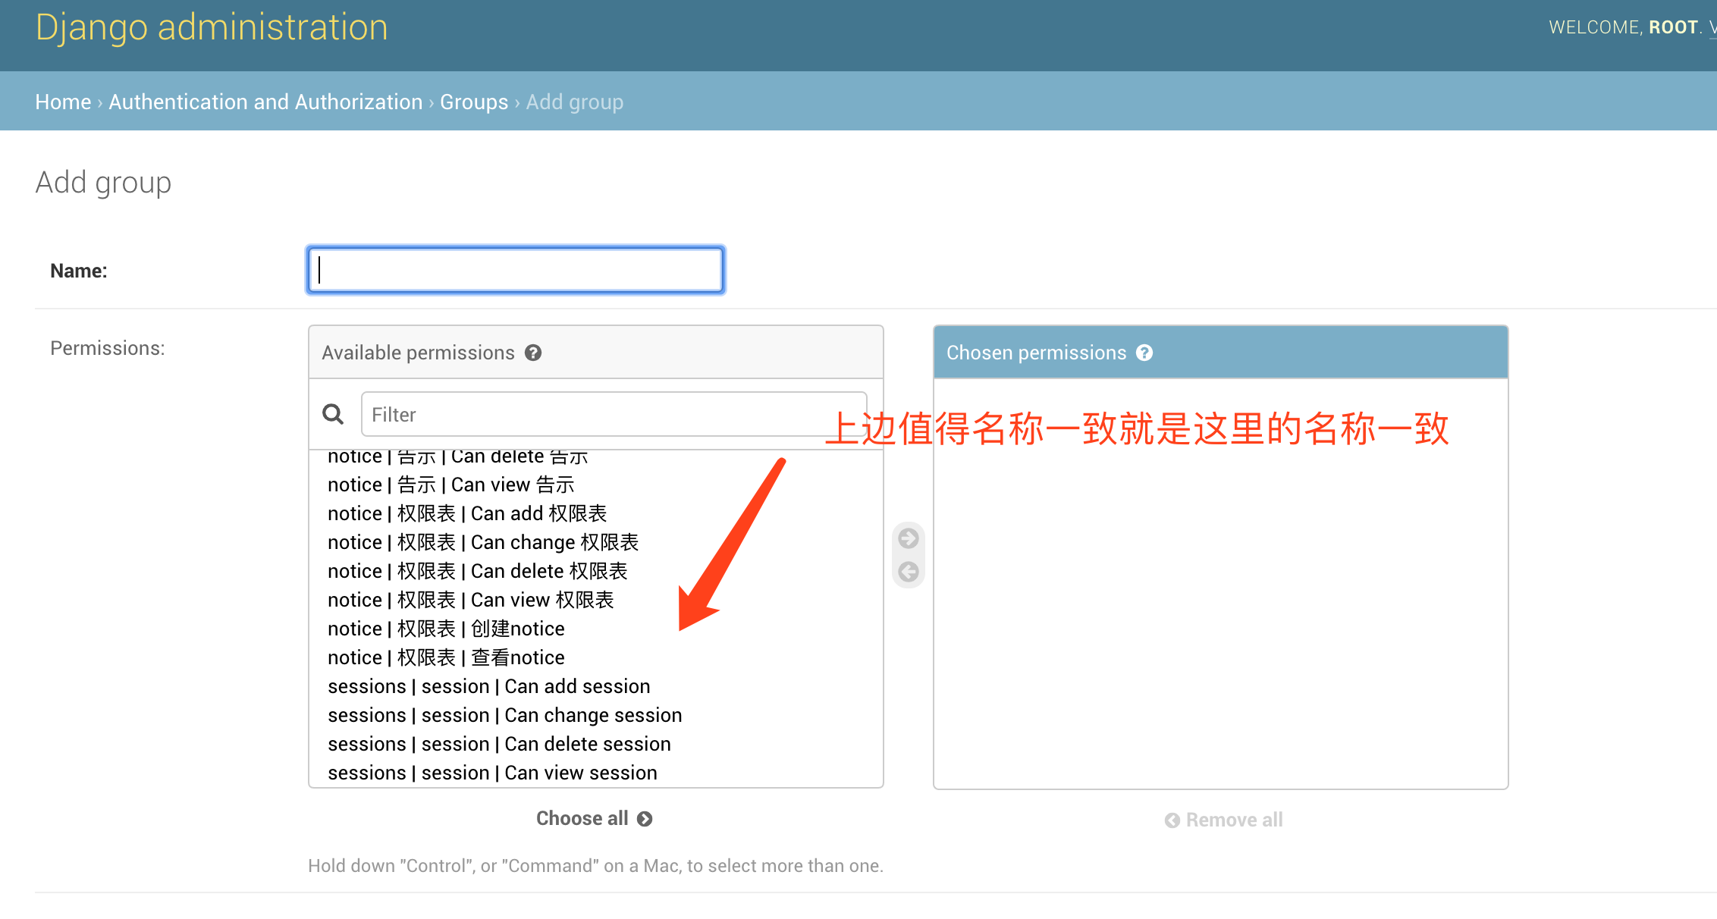This screenshot has width=1717, height=919.
Task: Click the magnifier icon next to Filter
Action: pyautogui.click(x=333, y=414)
